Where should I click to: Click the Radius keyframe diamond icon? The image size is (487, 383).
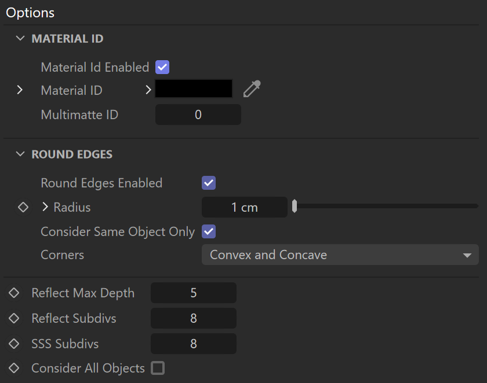click(23, 207)
